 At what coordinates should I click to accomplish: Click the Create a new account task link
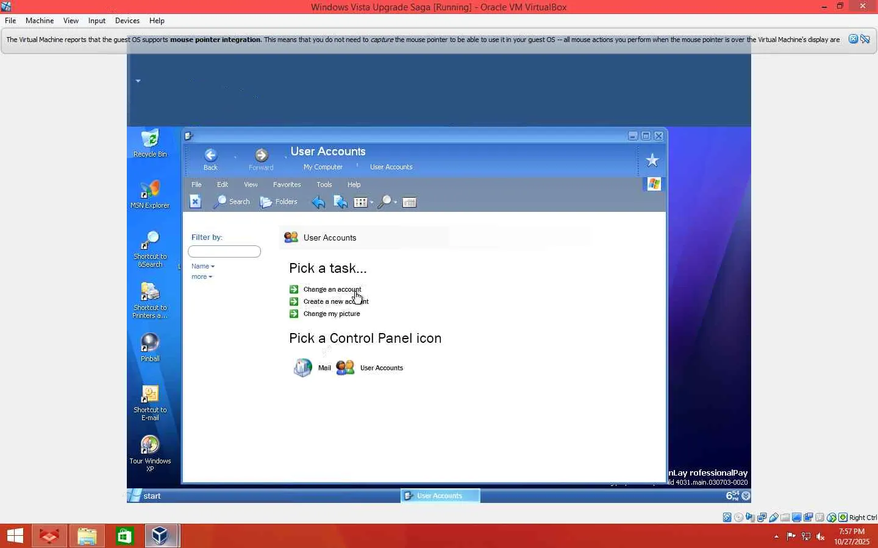coord(336,301)
